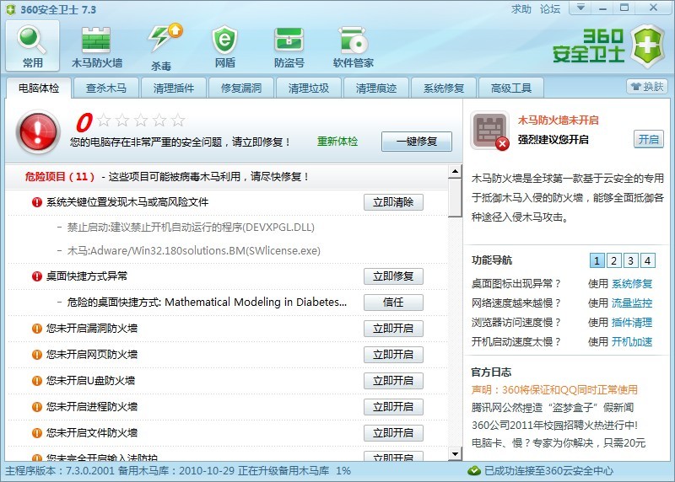Click red alert icon beside 系统关键位置发现木马
This screenshot has width=675, height=482.
pyautogui.click(x=37, y=202)
